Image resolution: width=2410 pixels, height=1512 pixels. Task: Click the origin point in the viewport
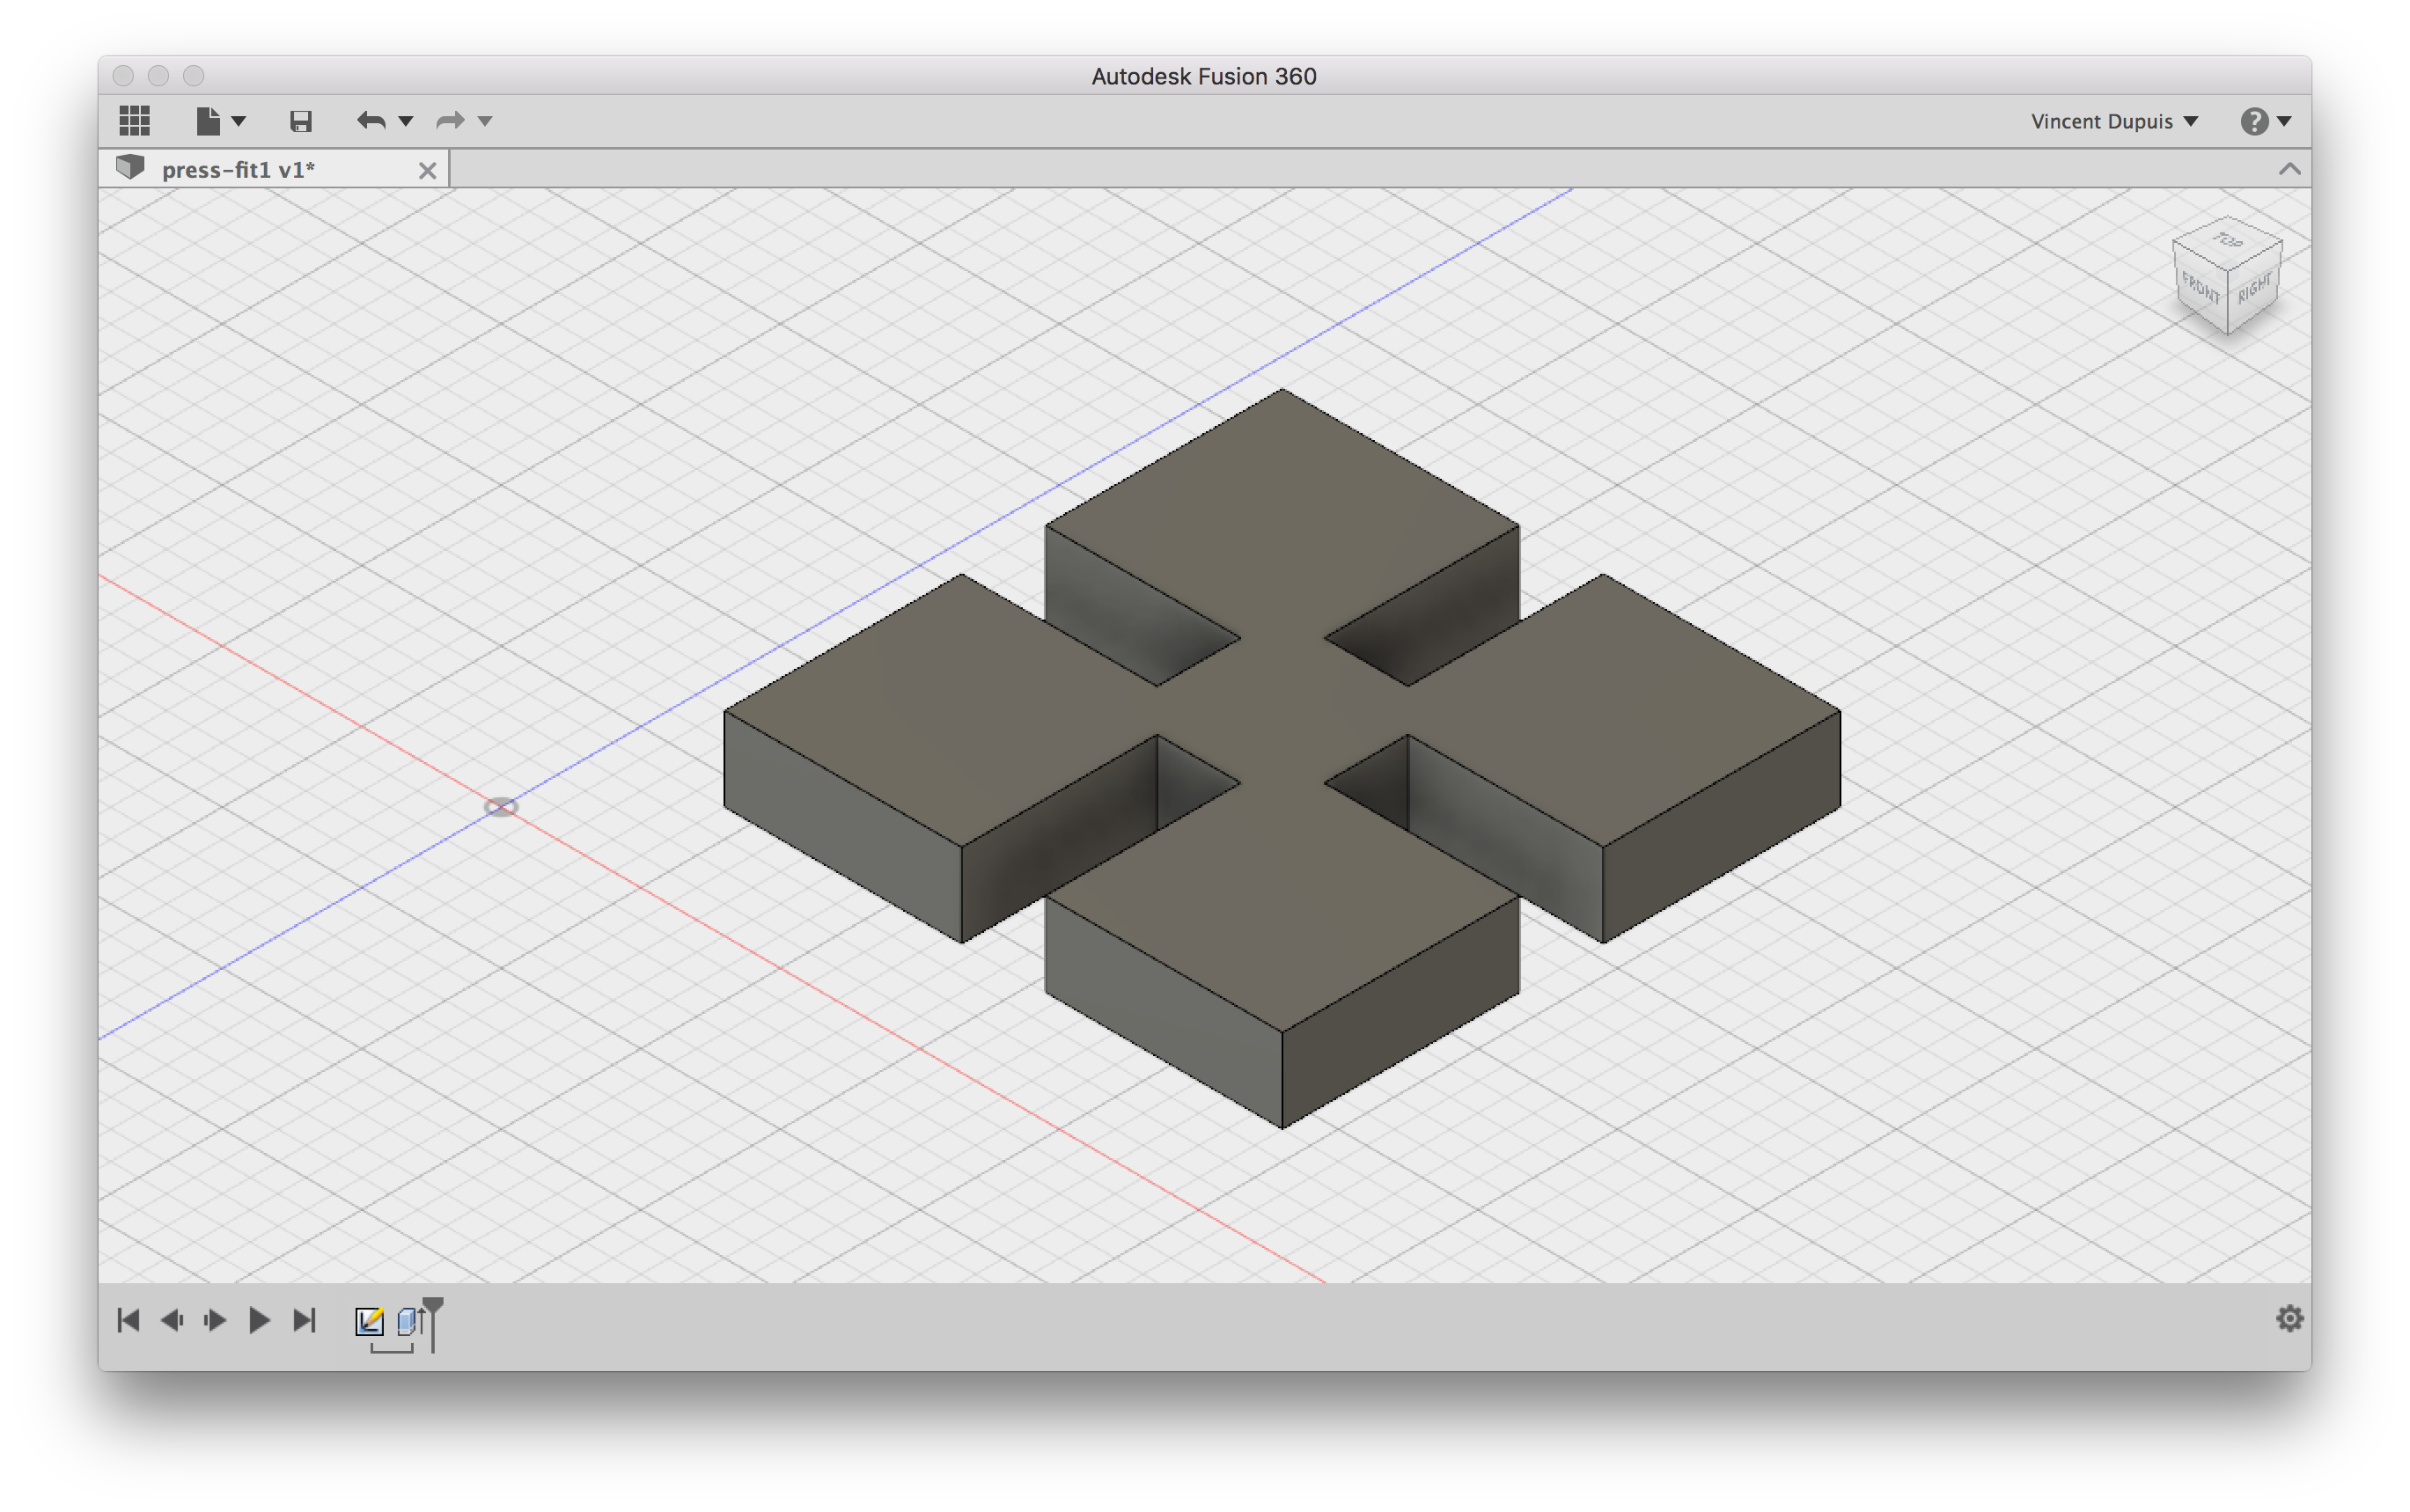[x=501, y=806]
